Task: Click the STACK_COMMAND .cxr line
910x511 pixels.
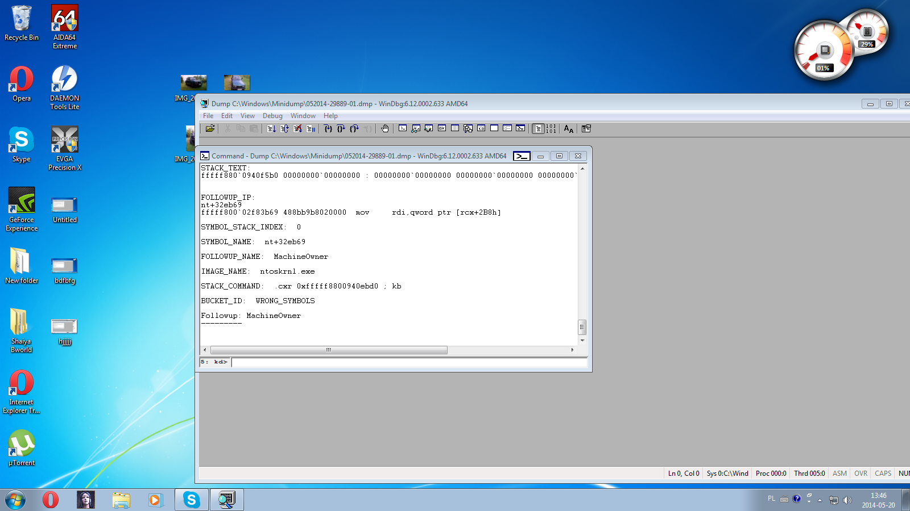Action: coord(301,286)
